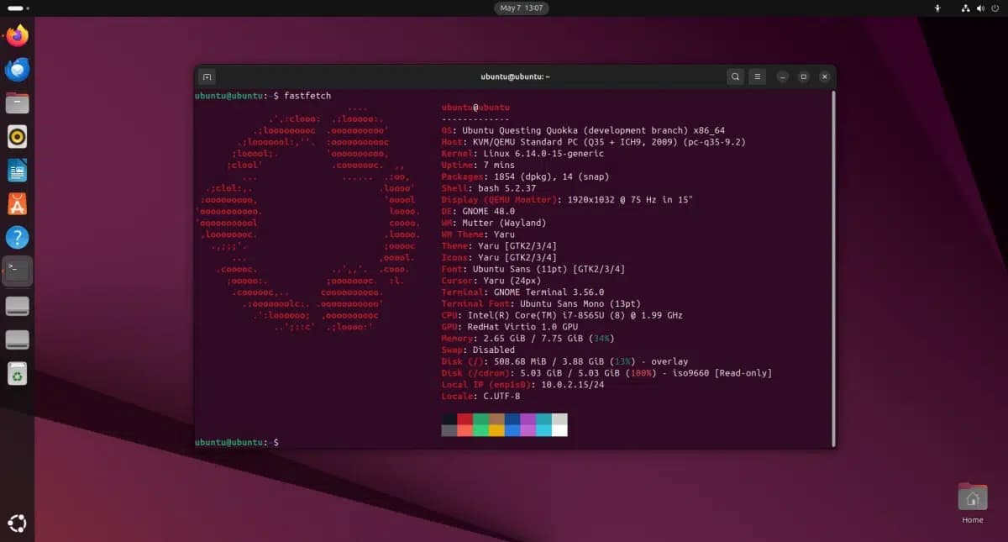Minimize the terminal window

[x=782, y=76]
